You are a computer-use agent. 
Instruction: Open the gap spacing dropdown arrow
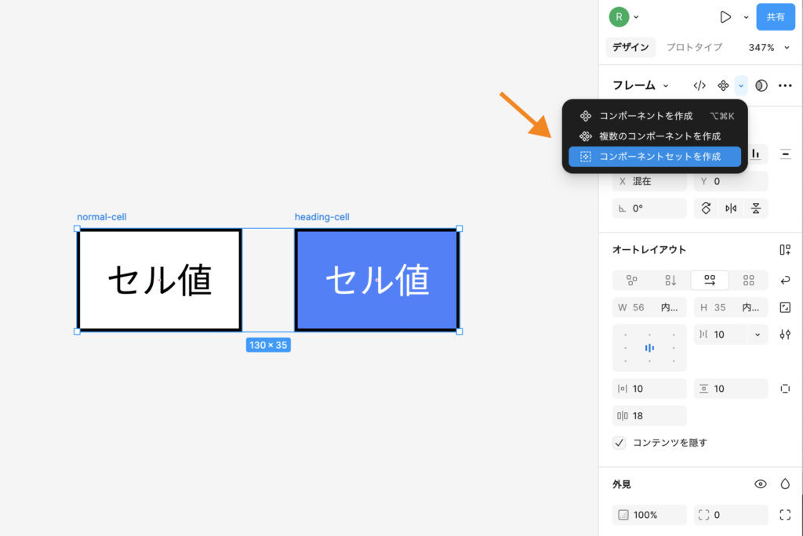(758, 335)
